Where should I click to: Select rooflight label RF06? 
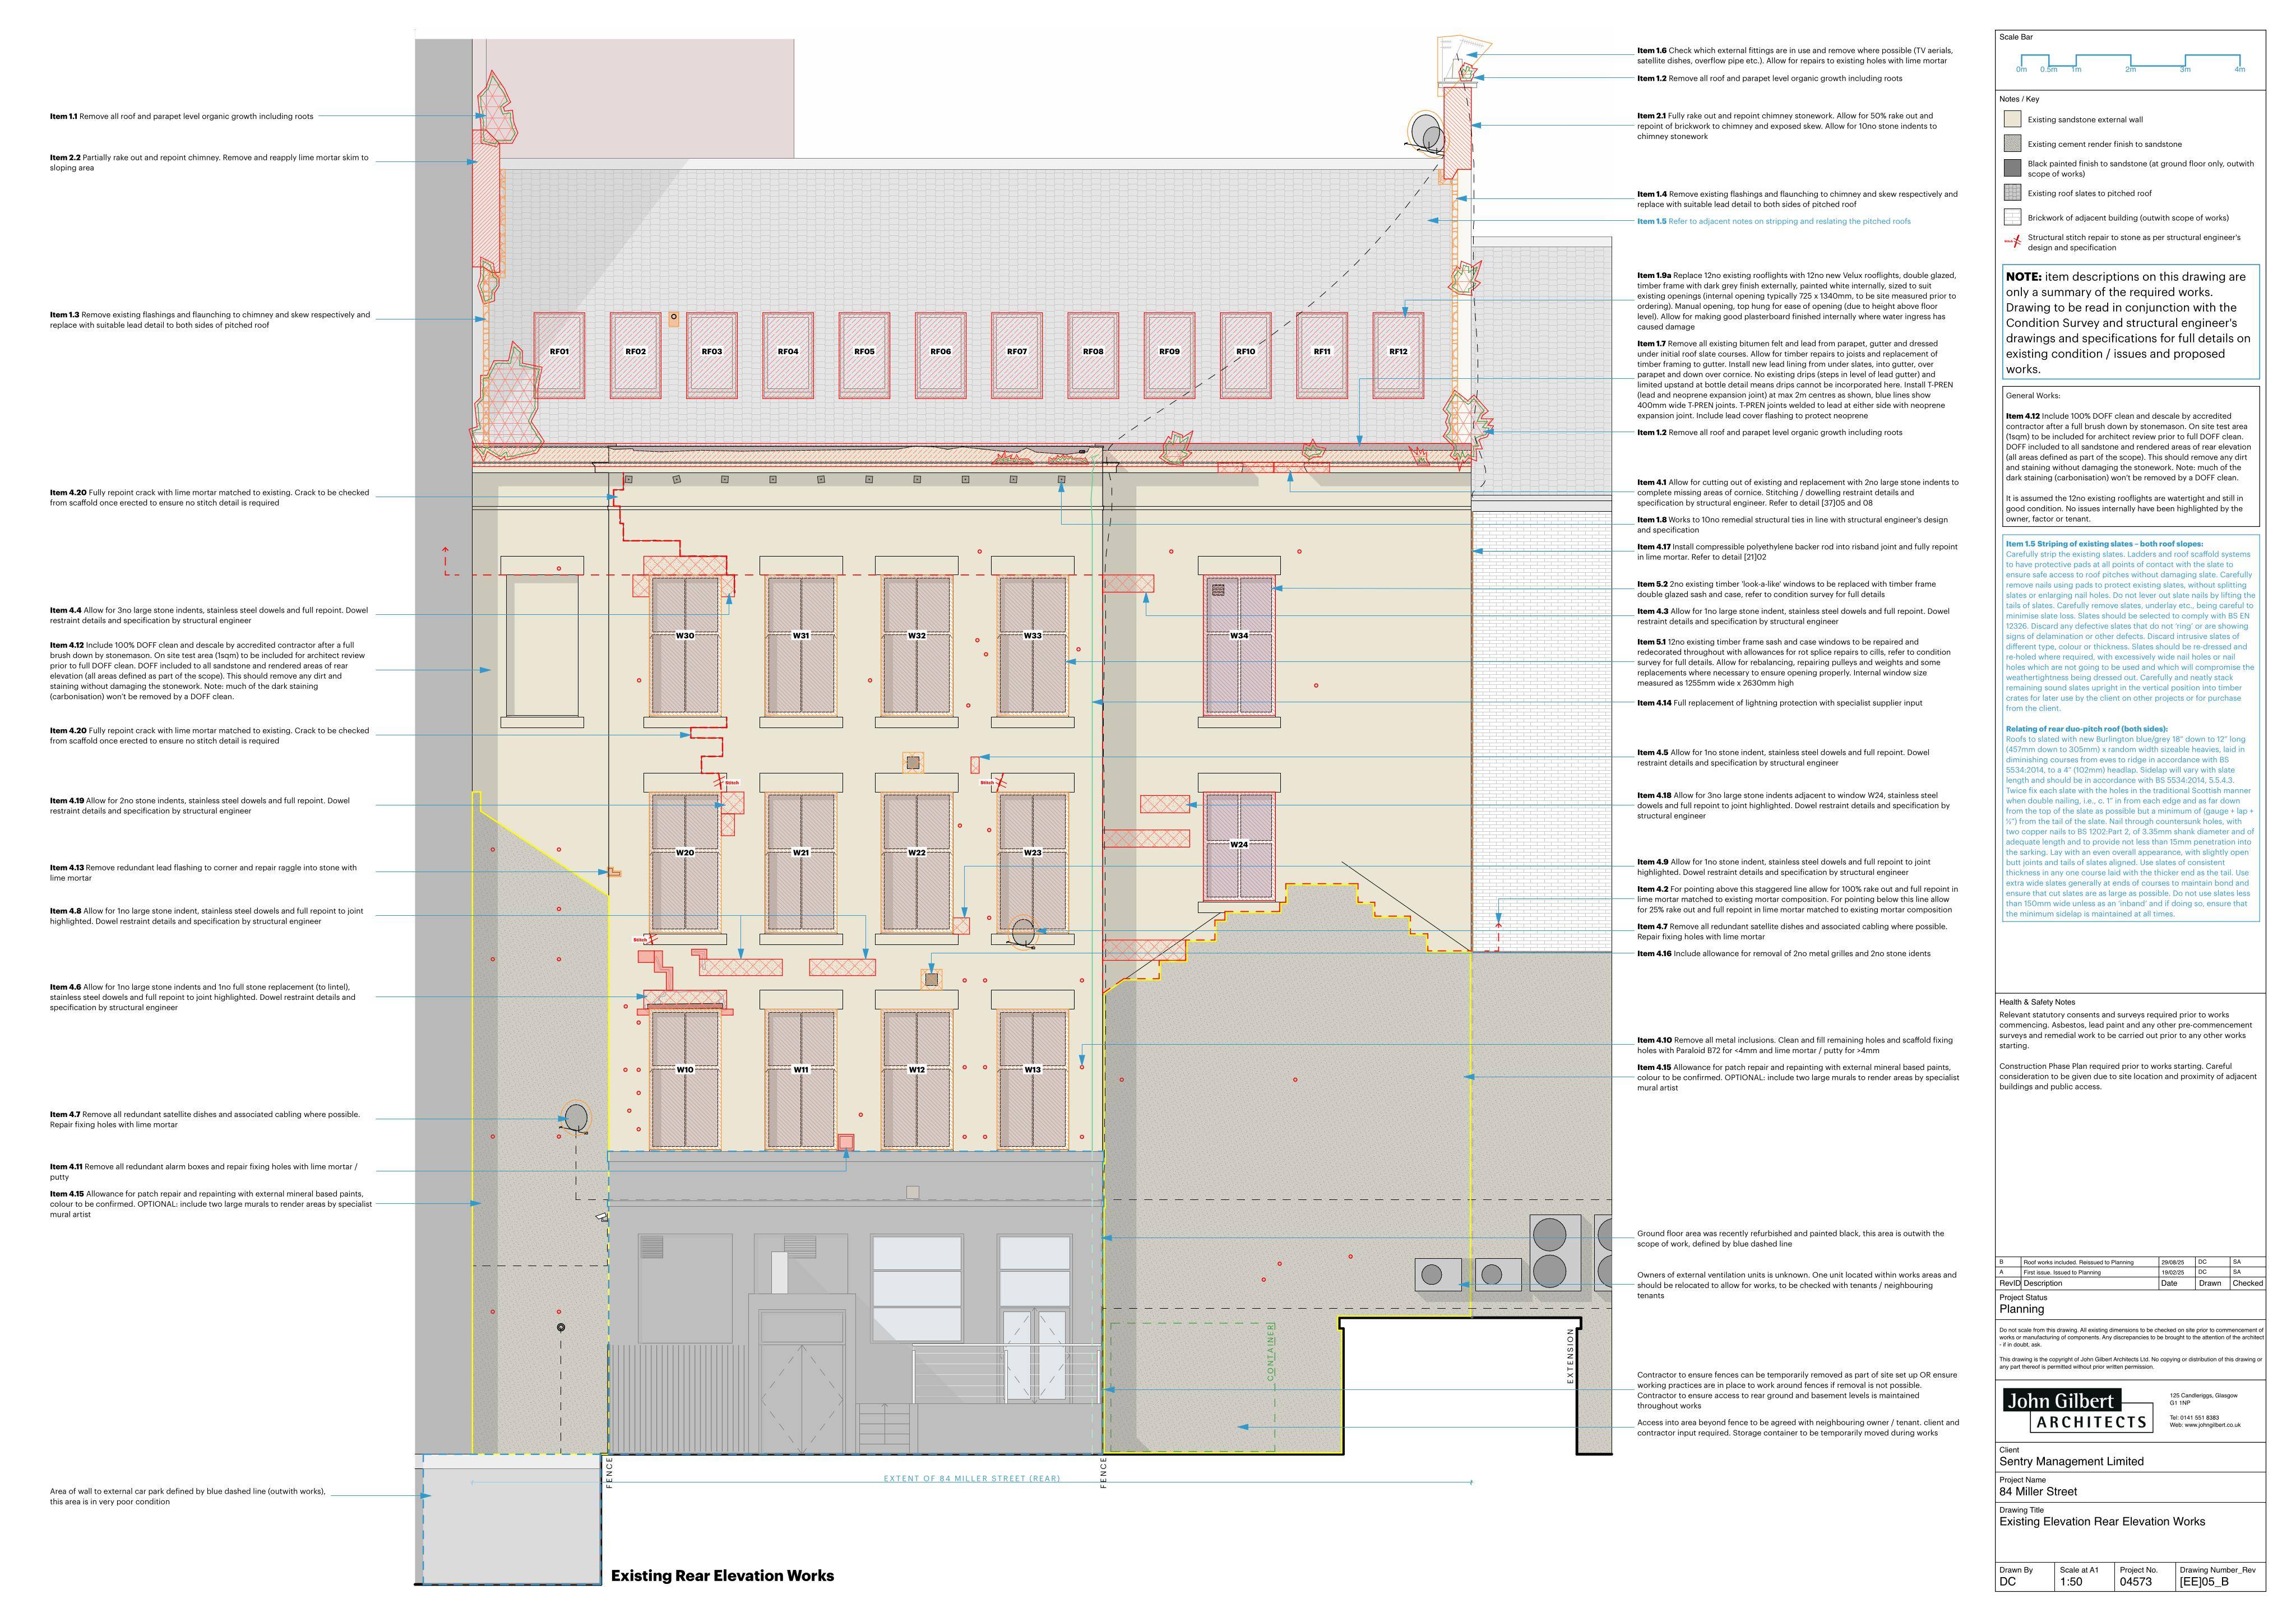coord(940,352)
